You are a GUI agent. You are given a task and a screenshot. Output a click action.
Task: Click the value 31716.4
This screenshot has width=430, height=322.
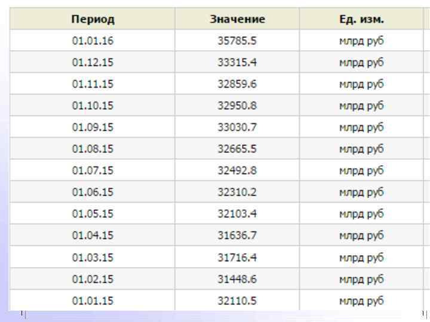click(237, 257)
